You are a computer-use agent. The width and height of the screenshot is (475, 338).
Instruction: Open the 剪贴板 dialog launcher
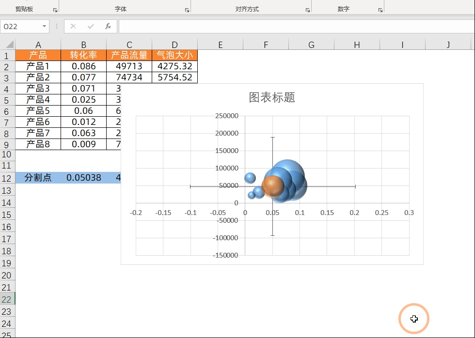point(55,10)
